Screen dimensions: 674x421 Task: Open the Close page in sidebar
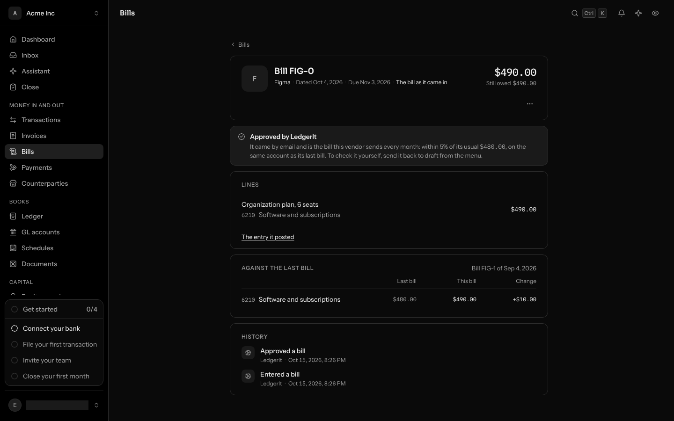(x=54, y=87)
